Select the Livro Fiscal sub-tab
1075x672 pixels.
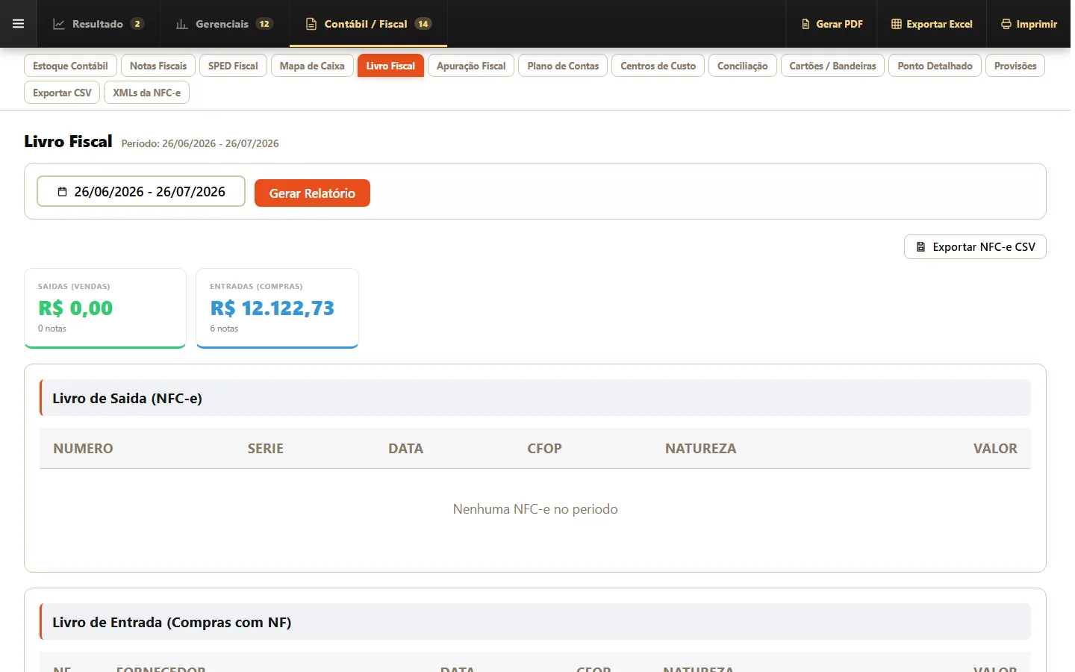[390, 66]
